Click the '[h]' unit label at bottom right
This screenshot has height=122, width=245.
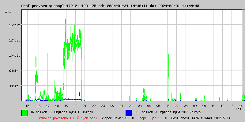[238, 109]
